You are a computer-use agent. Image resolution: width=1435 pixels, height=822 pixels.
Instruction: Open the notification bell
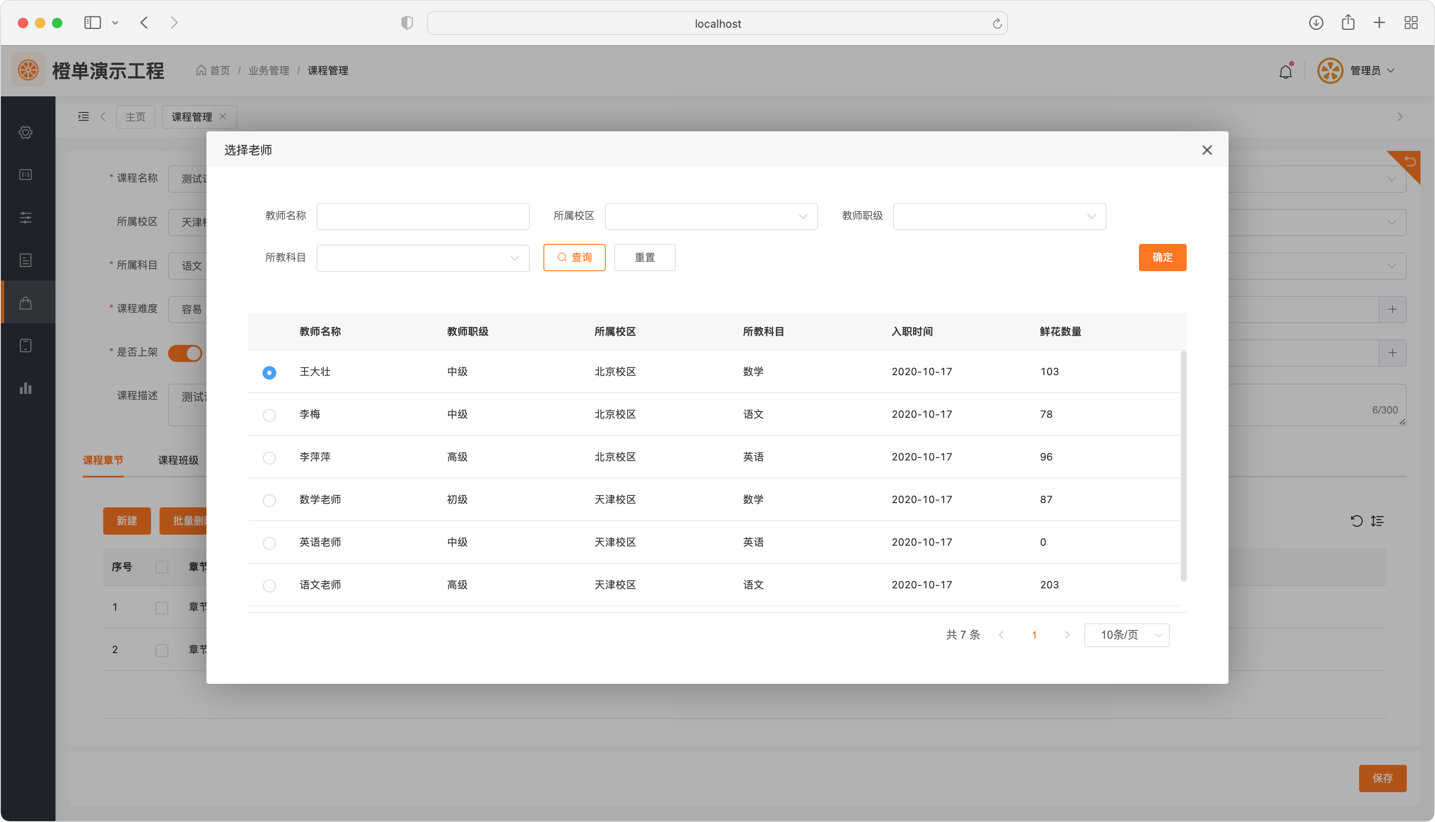[x=1285, y=71]
